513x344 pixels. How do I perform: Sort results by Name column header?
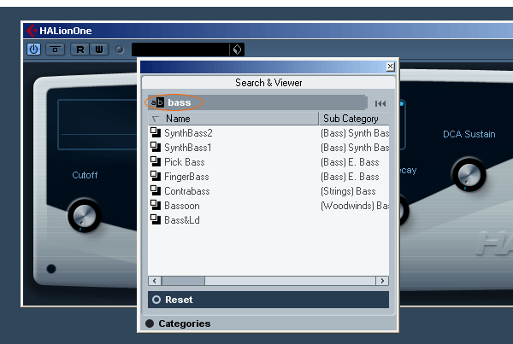pos(239,119)
